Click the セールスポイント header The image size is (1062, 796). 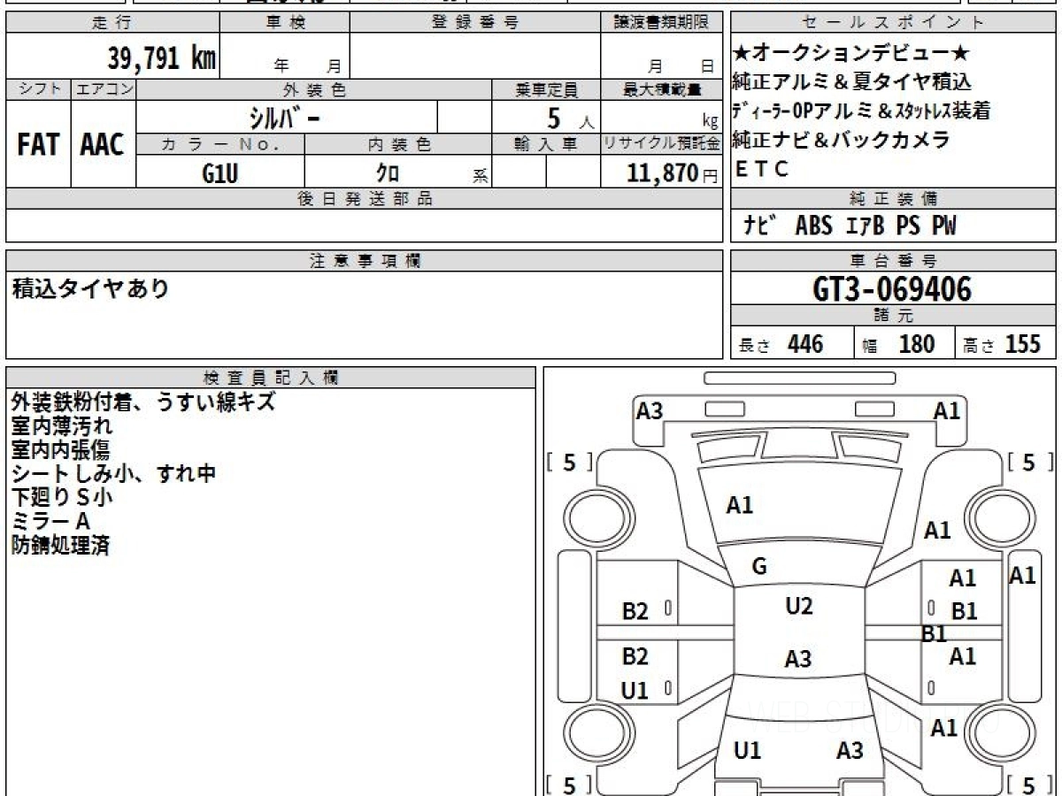coord(894,23)
